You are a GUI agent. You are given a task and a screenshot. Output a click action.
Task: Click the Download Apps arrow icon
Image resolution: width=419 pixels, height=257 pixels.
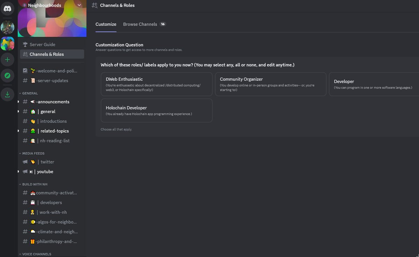[x=7, y=95]
